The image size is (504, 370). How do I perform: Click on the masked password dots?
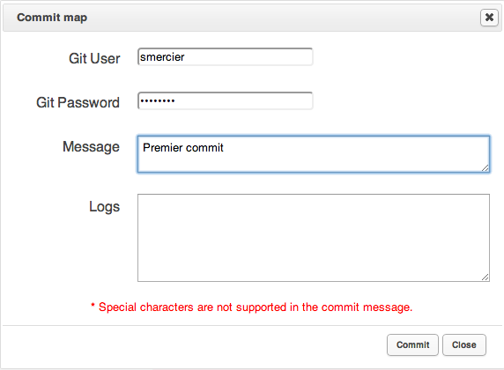point(158,101)
